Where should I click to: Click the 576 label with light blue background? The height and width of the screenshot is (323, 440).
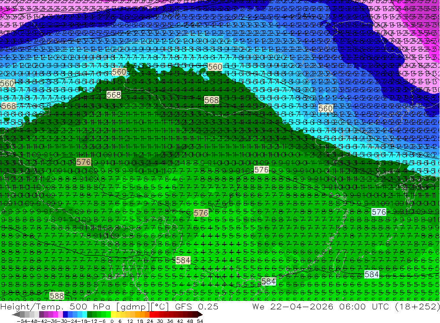click(379, 212)
